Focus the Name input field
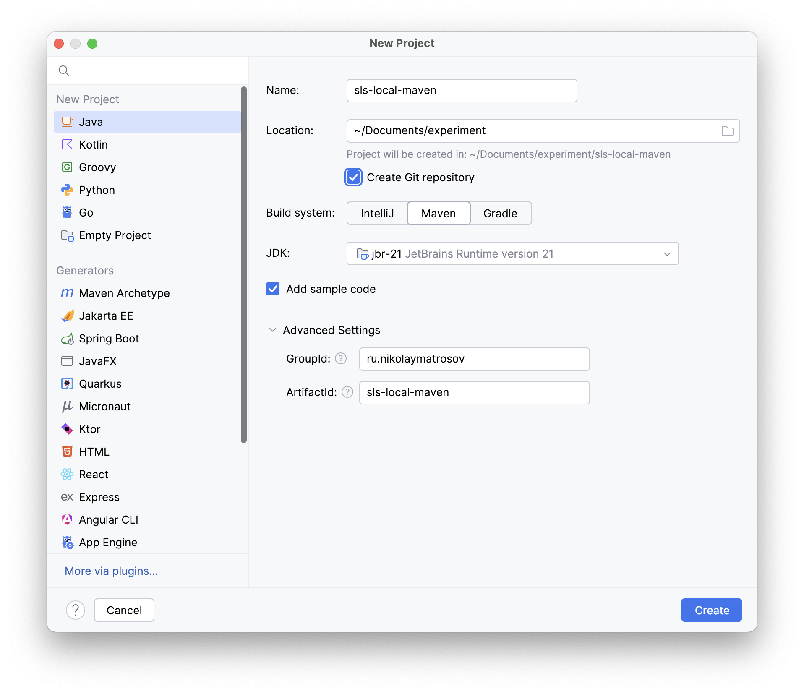The image size is (804, 694). [x=462, y=90]
